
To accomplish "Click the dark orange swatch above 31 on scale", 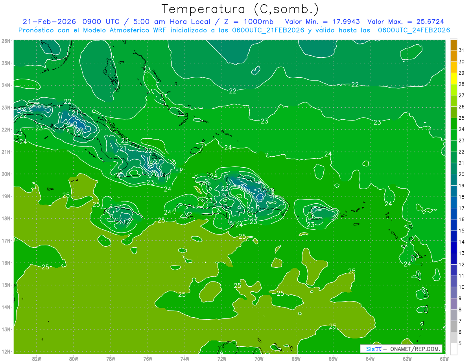I will tap(454, 45).
